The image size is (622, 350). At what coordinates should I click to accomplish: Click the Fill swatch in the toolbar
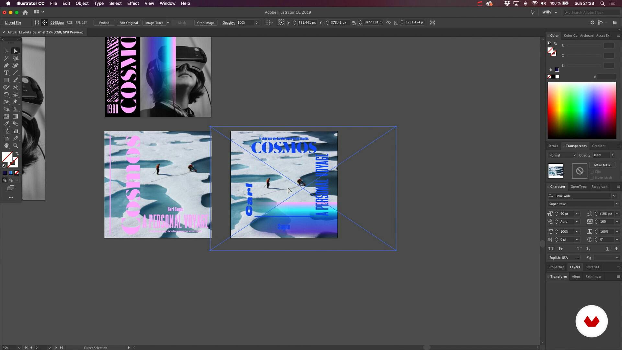7,157
